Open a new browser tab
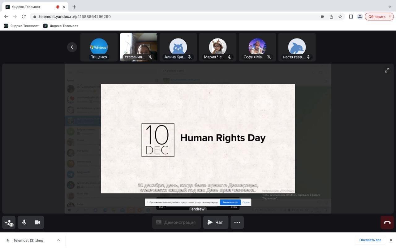The height and width of the screenshot is (248, 396). pyautogui.click(x=74, y=7)
